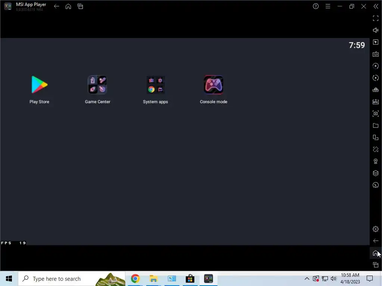Image resolution: width=382 pixels, height=286 pixels.
Task: Toggle full screen from sidebar
Action: point(376,18)
